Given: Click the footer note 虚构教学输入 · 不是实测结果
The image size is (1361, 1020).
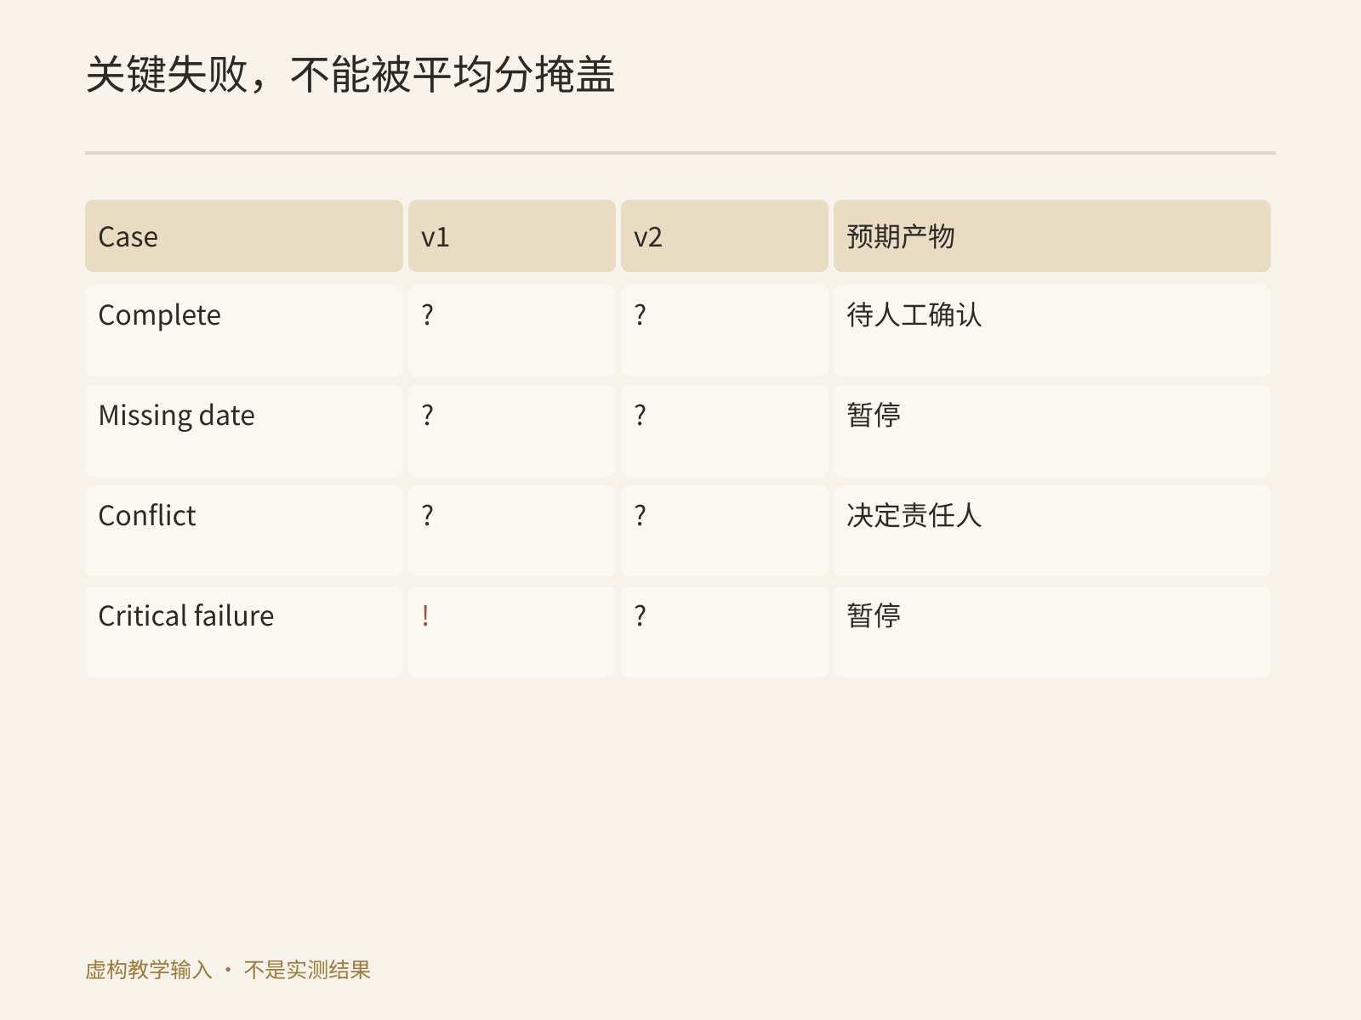Looking at the screenshot, I should click(228, 970).
